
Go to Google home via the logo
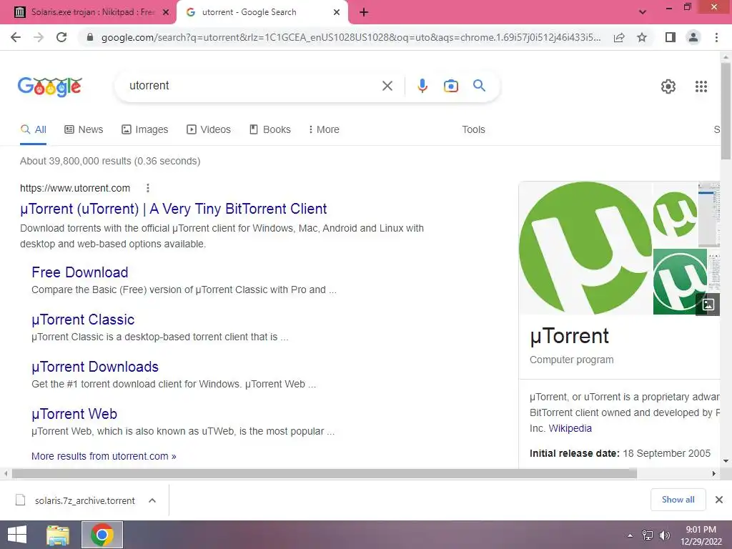point(50,86)
